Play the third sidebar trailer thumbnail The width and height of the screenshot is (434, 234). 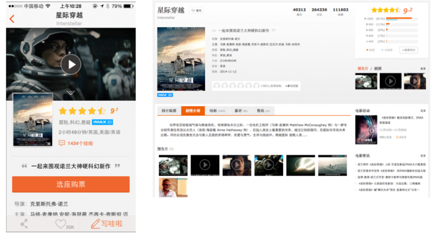click(x=414, y=81)
